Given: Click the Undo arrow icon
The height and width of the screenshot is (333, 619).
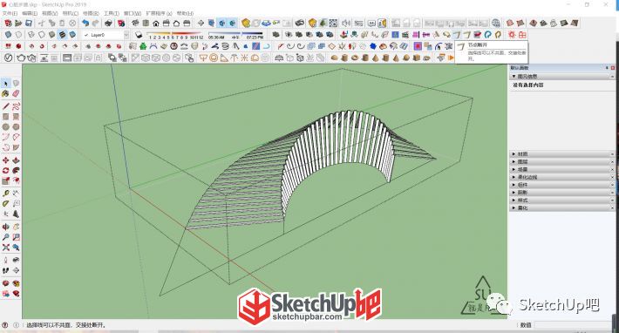Looking at the screenshot, I should (x=85, y=24).
